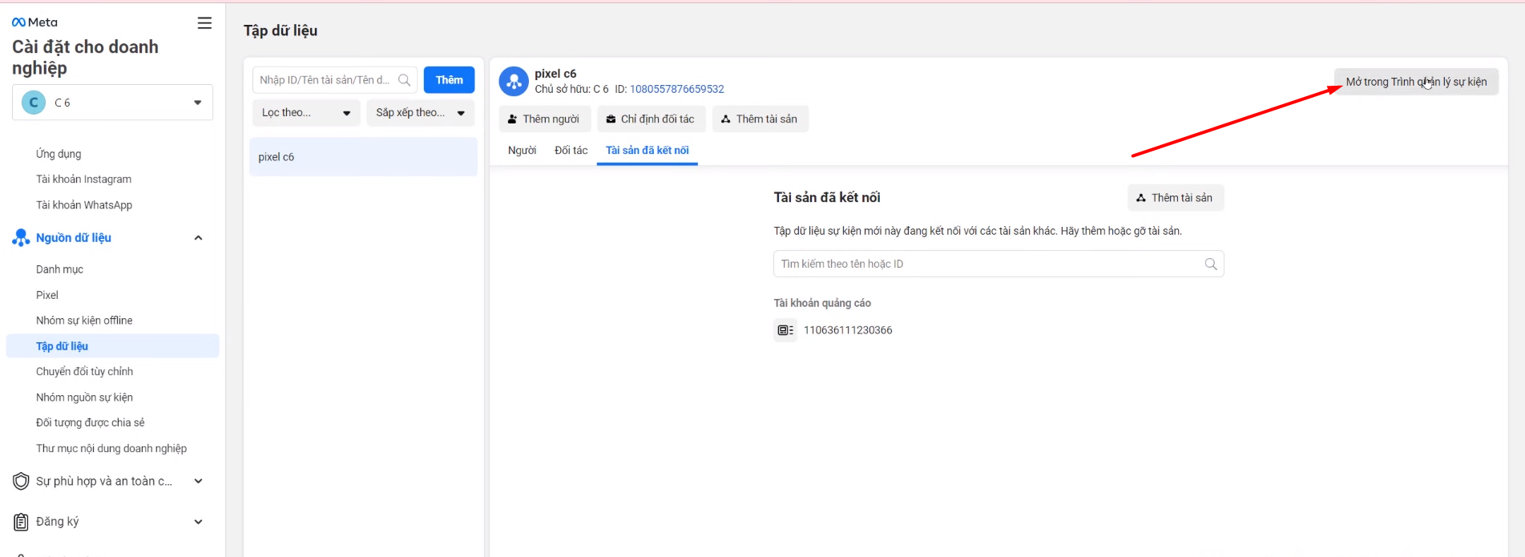Click the pixel c6 dataset avatar icon
This screenshot has width=1525, height=557.
pyautogui.click(x=514, y=81)
